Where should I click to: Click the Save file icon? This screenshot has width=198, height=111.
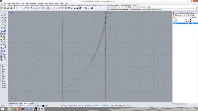click(x=8, y=8)
